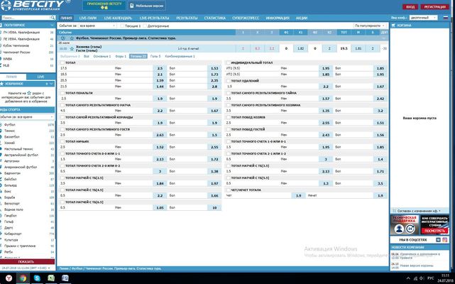Viewport: 455px width, 284px height.
Task: Collapse the championship header row arrow
Action: pos(384,38)
